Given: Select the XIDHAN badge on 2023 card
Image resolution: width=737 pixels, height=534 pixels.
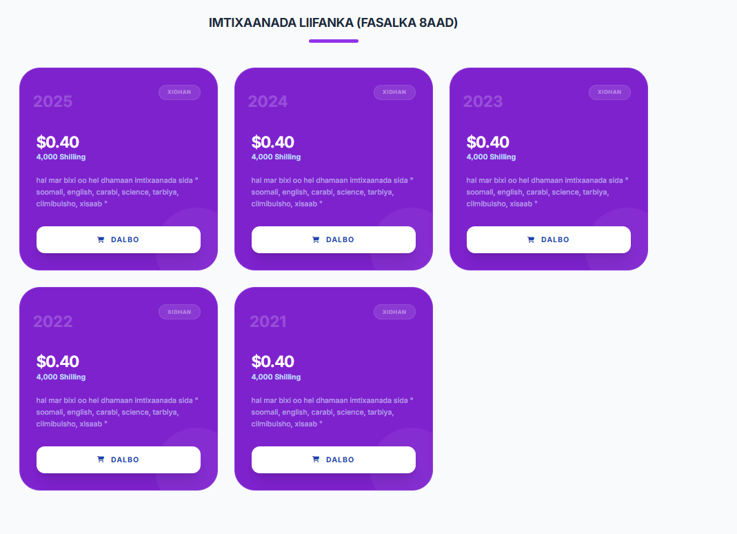Looking at the screenshot, I should 609,92.
